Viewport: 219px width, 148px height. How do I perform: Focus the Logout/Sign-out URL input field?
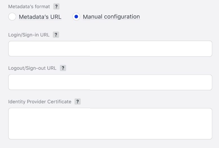pos(110,82)
